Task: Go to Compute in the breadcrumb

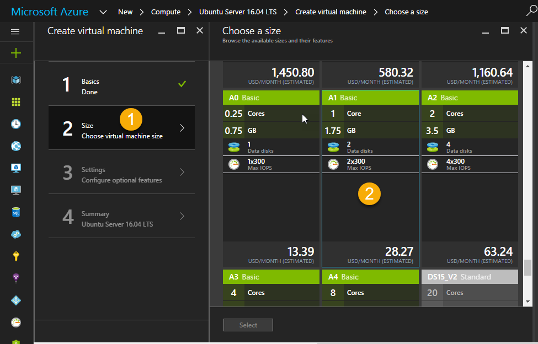Action: point(166,12)
